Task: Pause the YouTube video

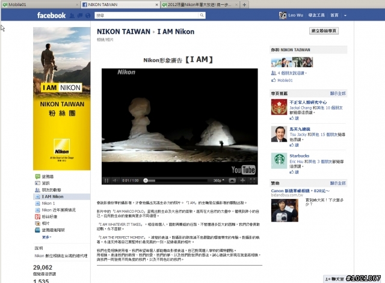Action: [x=106, y=180]
